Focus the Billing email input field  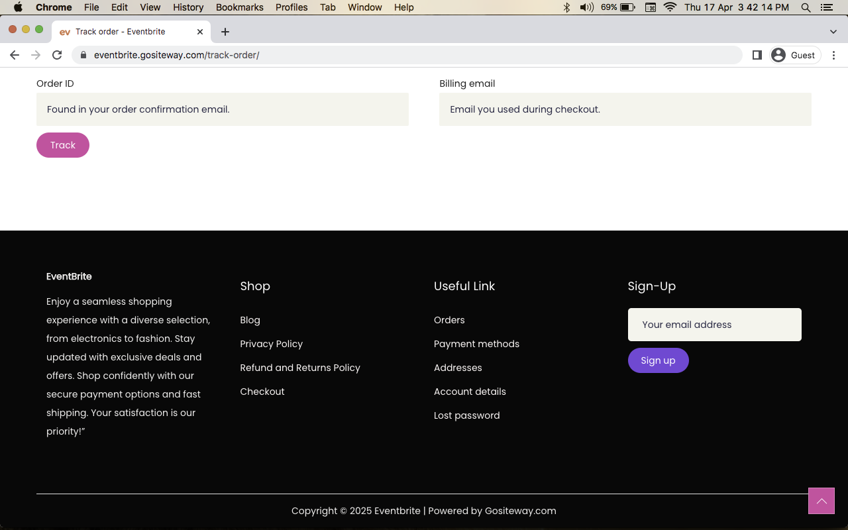pyautogui.click(x=625, y=109)
